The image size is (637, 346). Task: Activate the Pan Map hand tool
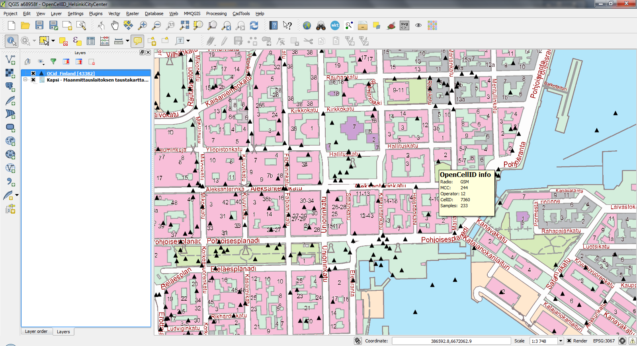[115, 26]
